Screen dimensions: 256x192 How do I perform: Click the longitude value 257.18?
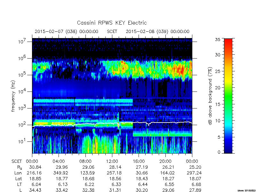(114, 173)
